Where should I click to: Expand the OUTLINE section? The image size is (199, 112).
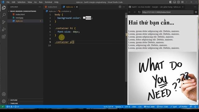[14, 100]
